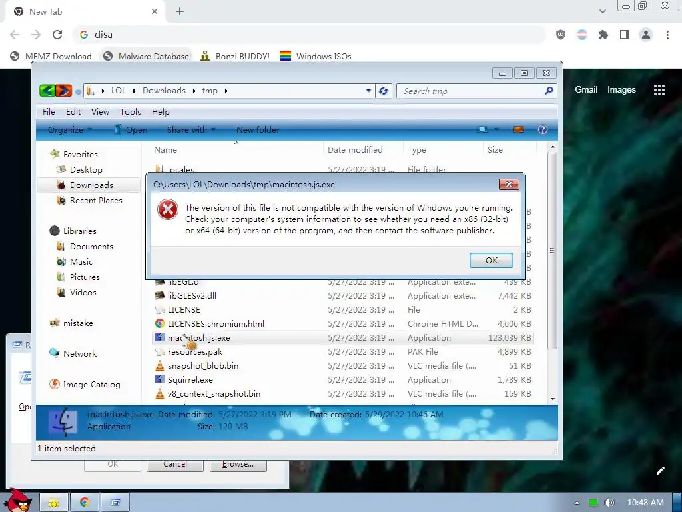Click OK in the error dialog
The height and width of the screenshot is (512, 682).
pyautogui.click(x=491, y=260)
